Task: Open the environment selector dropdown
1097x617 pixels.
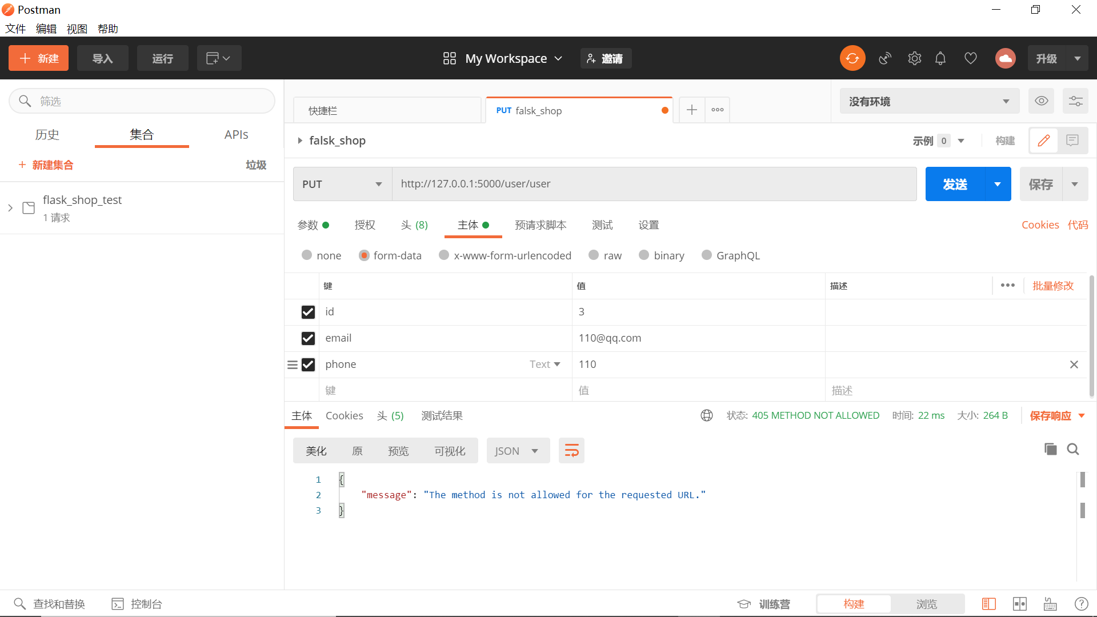Action: pyautogui.click(x=930, y=101)
